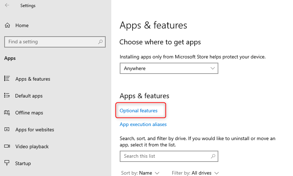293x176 pixels.
Task: Open the Anywhere app source dropdown
Action: coord(169,68)
